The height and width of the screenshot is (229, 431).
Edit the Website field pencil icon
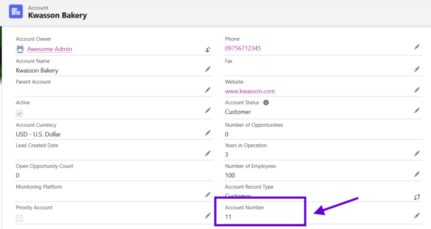pos(417,90)
